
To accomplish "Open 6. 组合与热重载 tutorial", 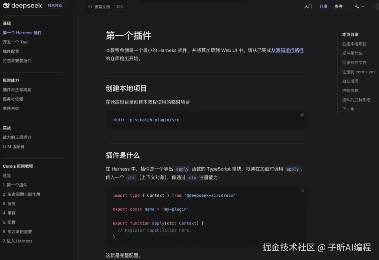I will click(x=18, y=232).
